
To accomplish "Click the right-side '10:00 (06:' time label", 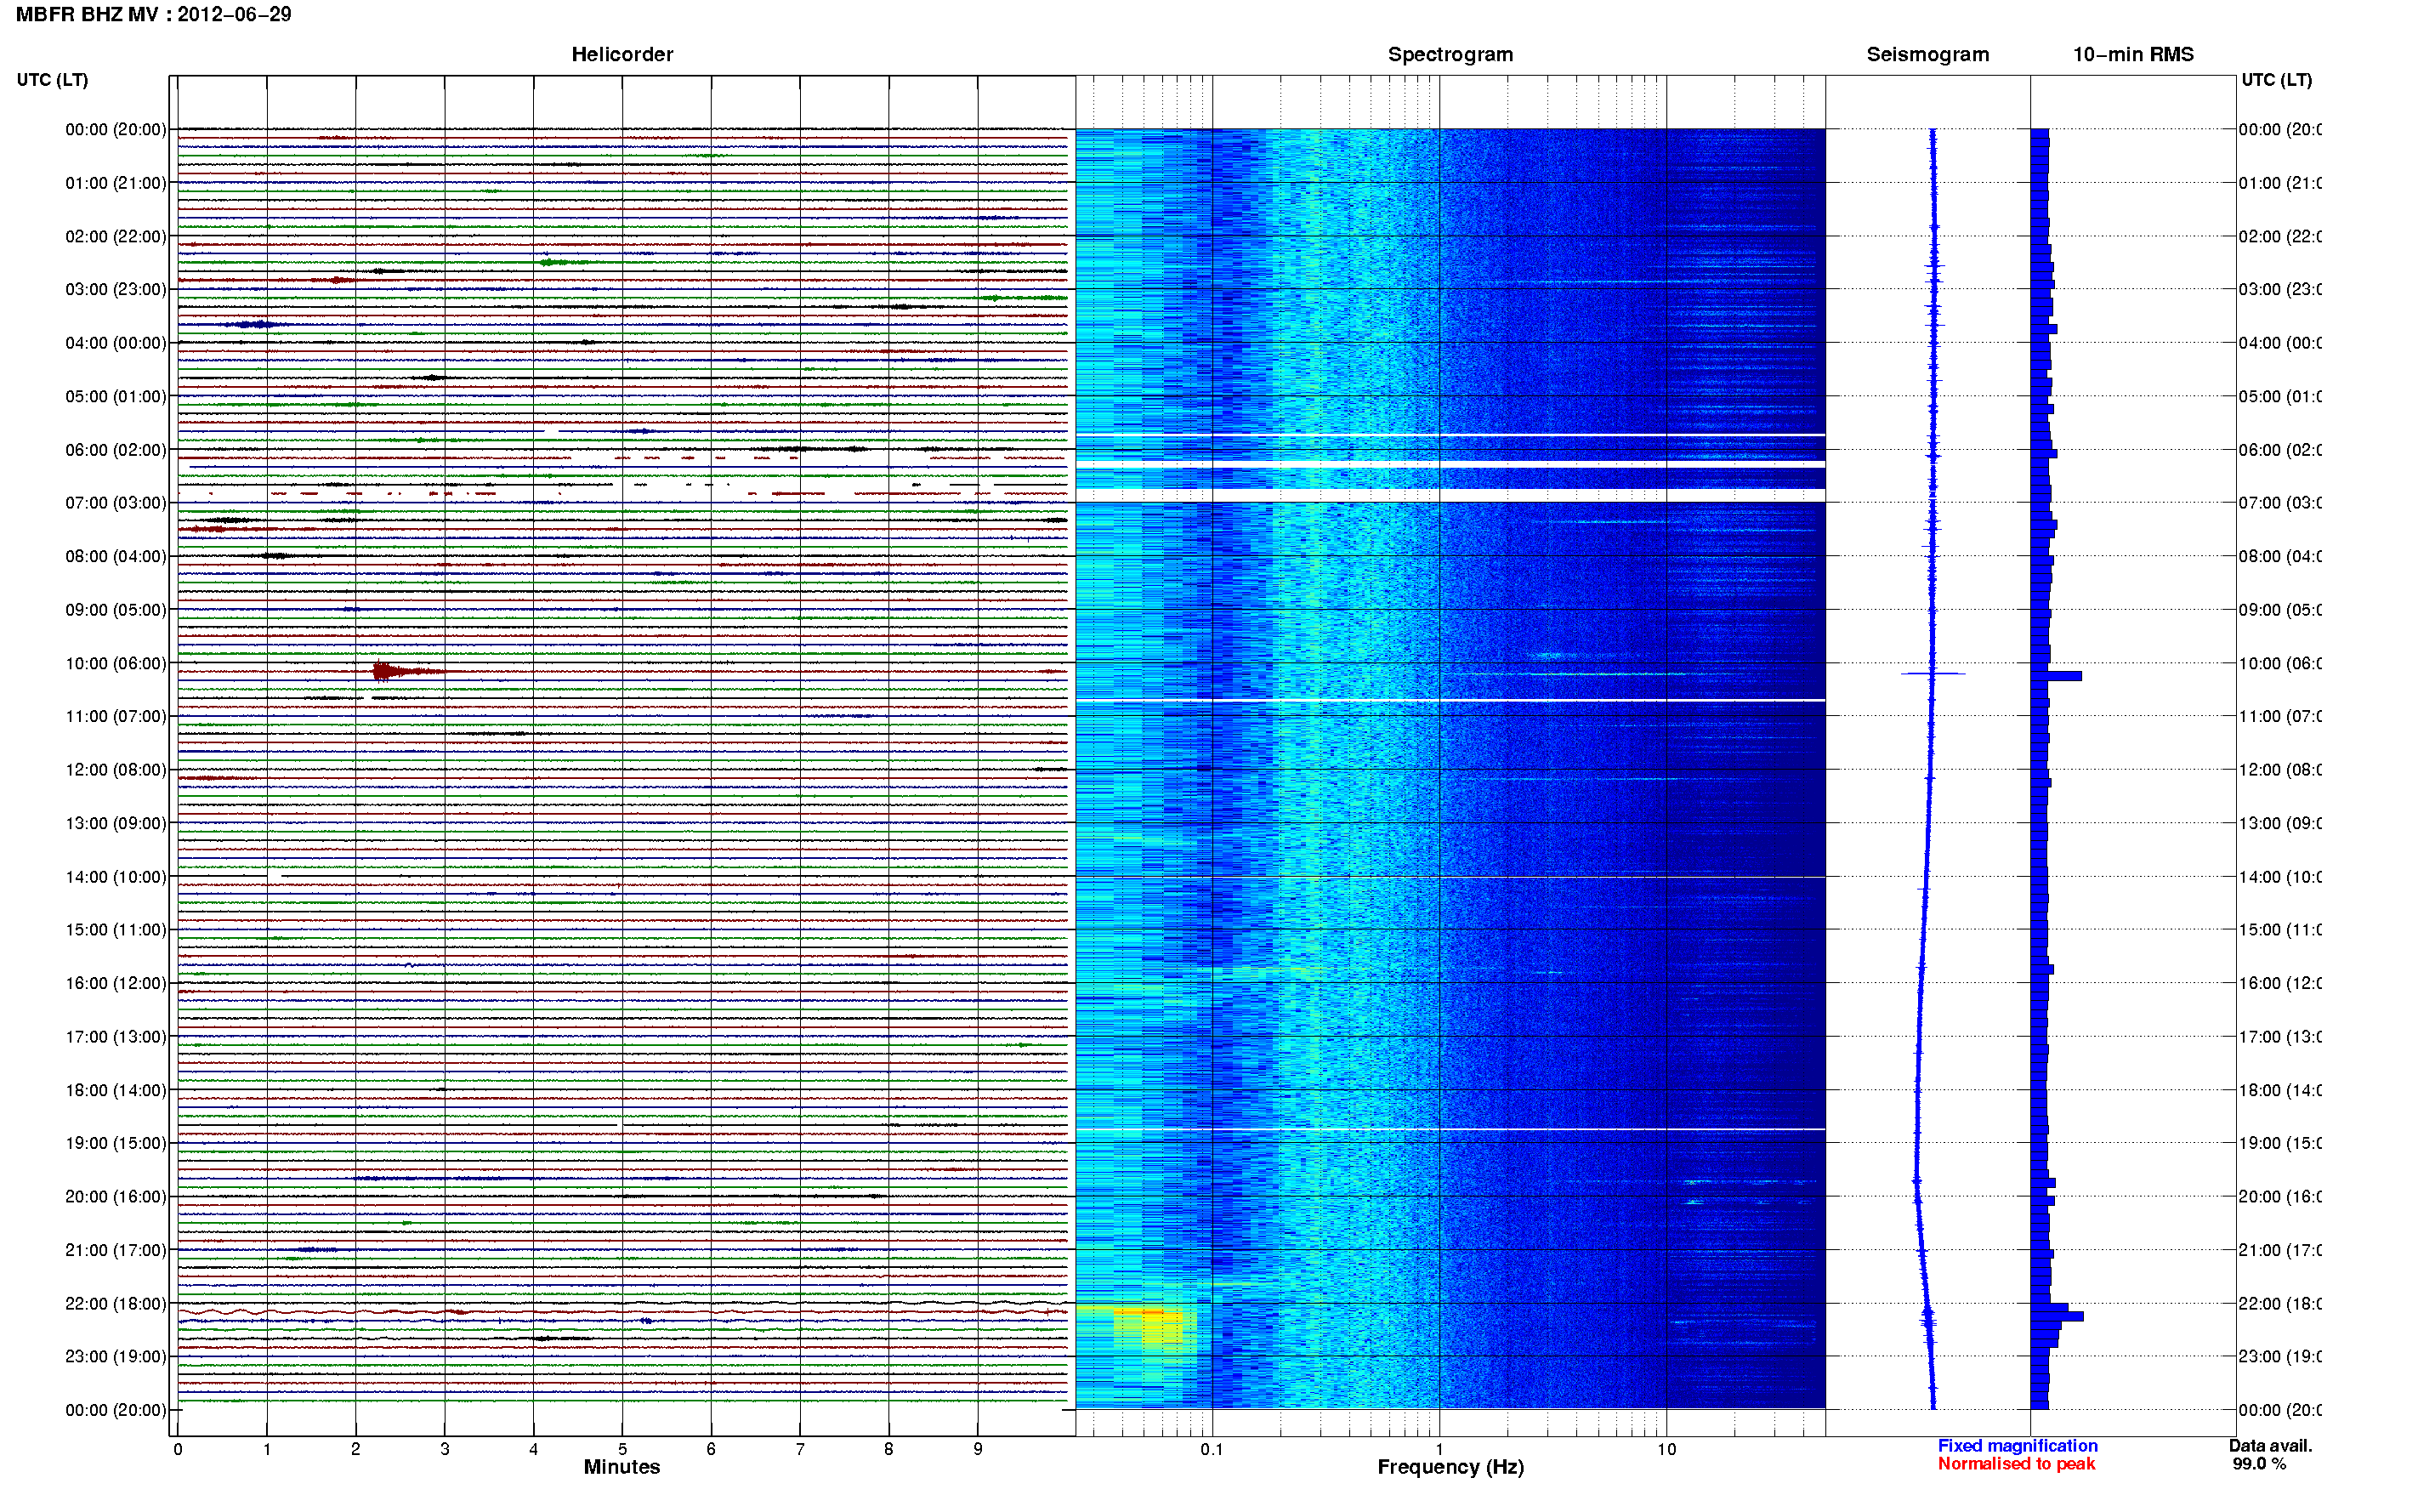I will [x=2279, y=663].
